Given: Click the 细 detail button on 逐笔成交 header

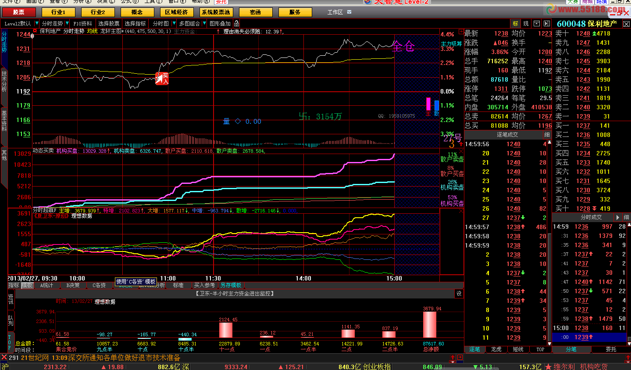Looking at the screenshot, I should click(x=547, y=135).
